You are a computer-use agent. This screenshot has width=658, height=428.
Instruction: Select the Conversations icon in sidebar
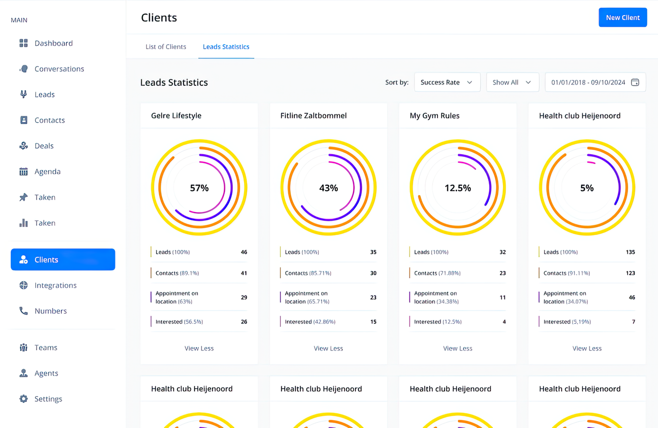coord(23,69)
